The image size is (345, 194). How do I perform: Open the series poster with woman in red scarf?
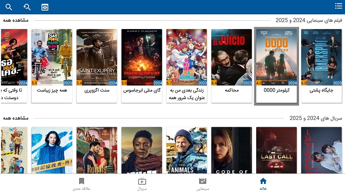click(142, 150)
